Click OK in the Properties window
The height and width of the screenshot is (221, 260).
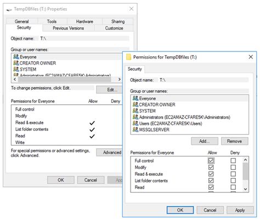pos(61,180)
